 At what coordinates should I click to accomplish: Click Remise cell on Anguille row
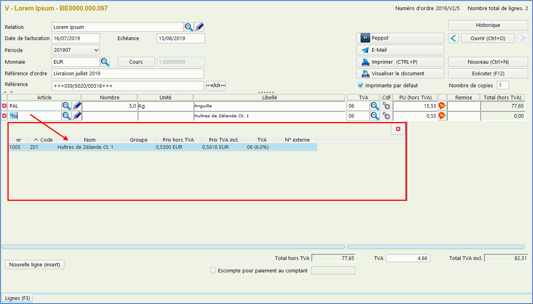click(464, 106)
